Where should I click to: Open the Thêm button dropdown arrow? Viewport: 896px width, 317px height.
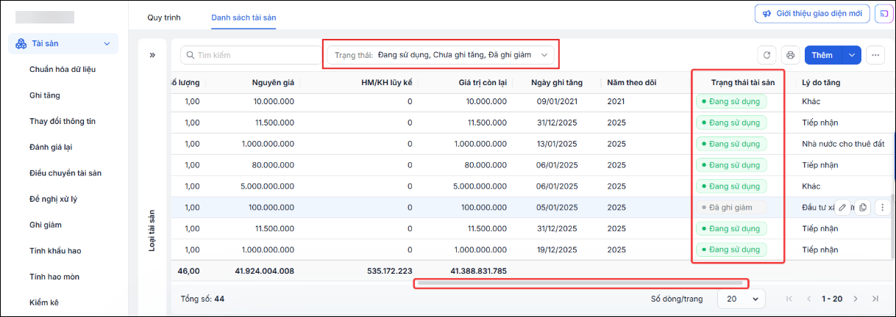pos(852,55)
